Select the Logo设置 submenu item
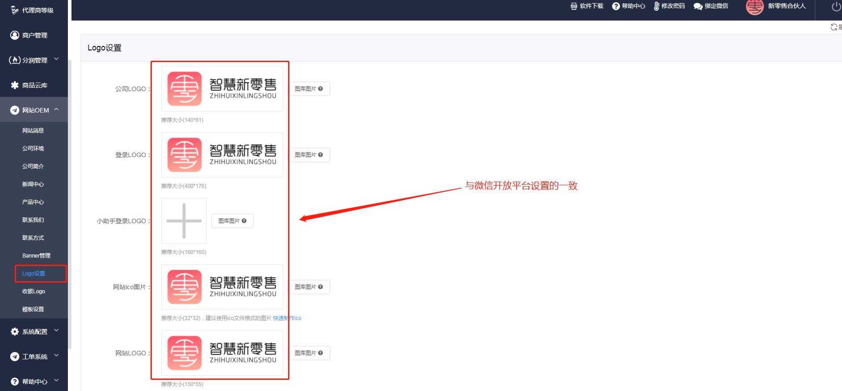Image resolution: width=842 pixels, height=391 pixels. pyautogui.click(x=34, y=274)
